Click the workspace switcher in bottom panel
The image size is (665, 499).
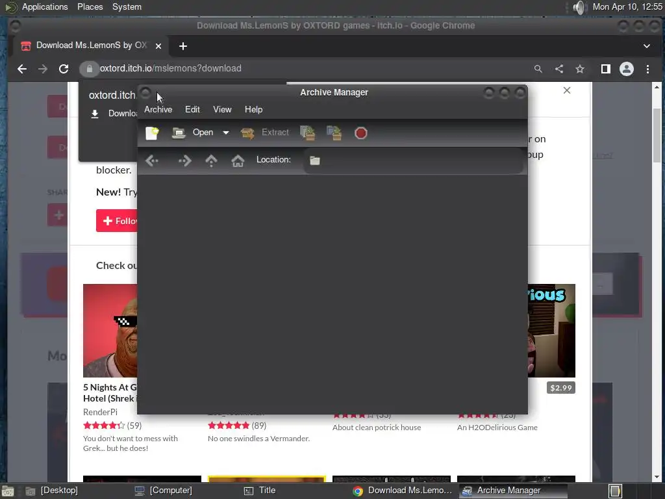click(x=615, y=491)
